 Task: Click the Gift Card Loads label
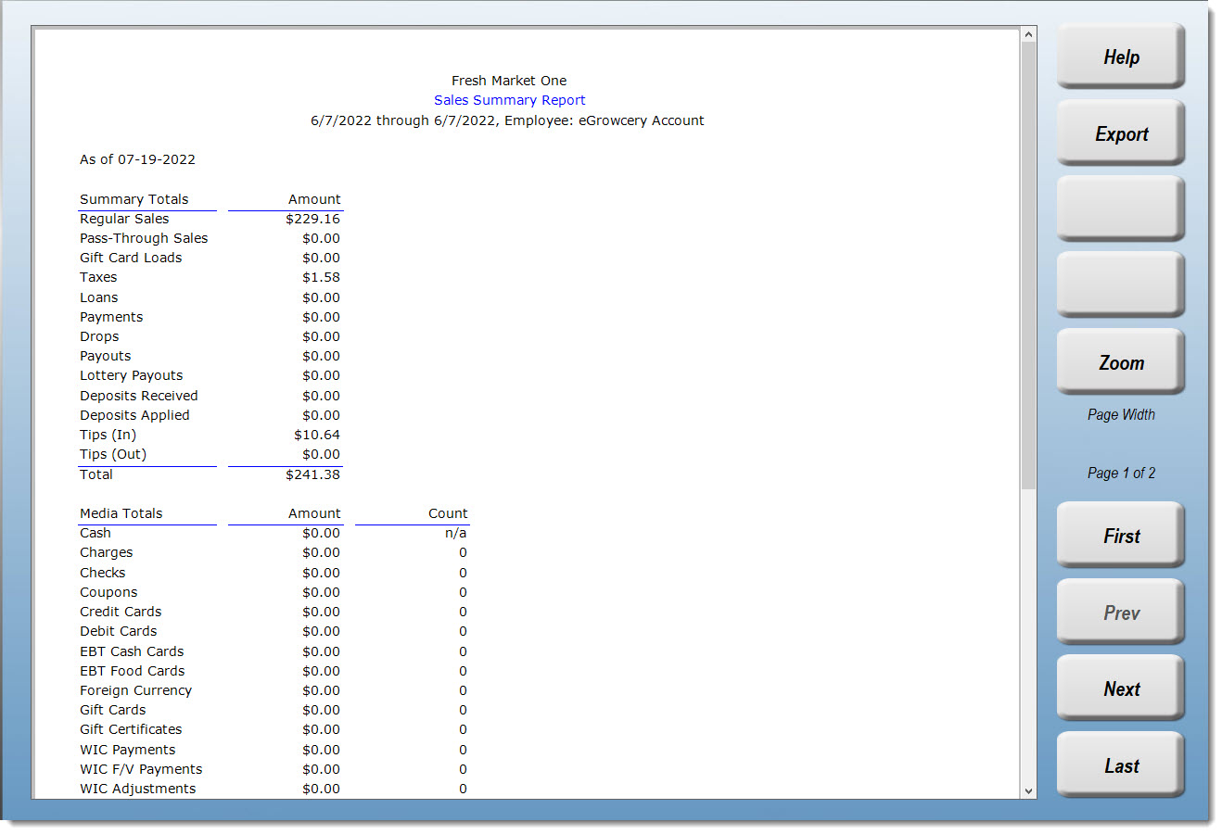point(131,258)
